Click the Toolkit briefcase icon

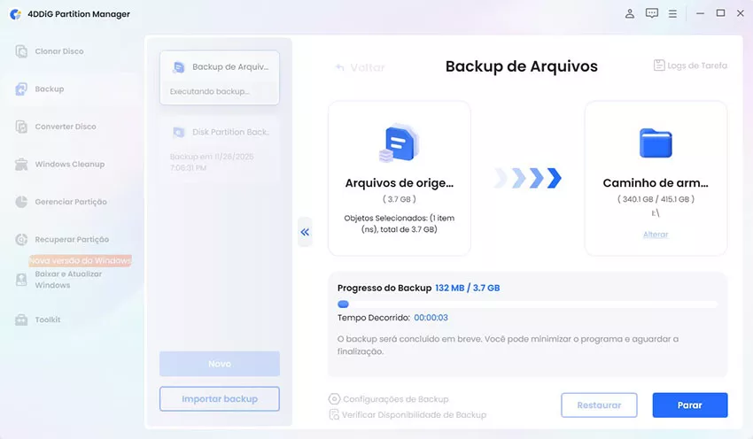pyautogui.click(x=21, y=320)
